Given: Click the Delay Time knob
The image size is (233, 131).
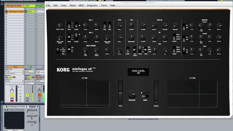Looking at the screenshot, I should coord(210,50).
